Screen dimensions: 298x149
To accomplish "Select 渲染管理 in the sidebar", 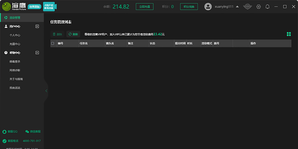I will [x=15, y=18].
